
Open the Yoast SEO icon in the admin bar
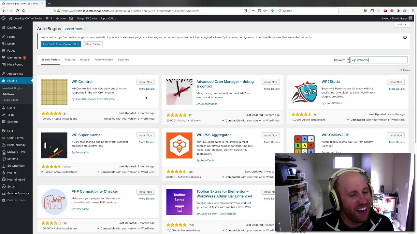coord(71,18)
